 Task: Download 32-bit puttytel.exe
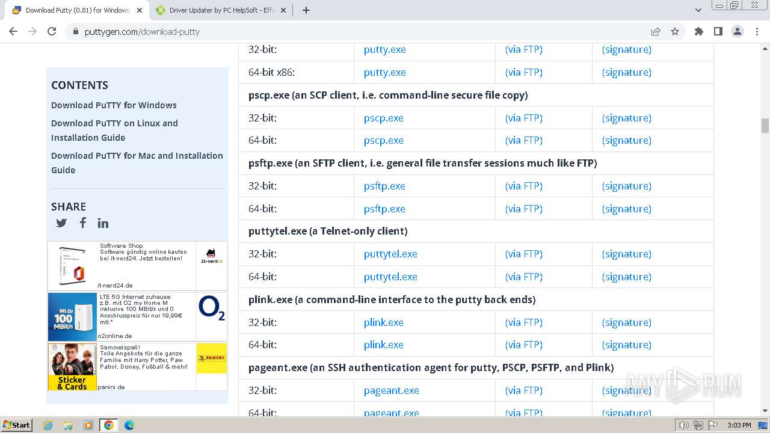390,254
